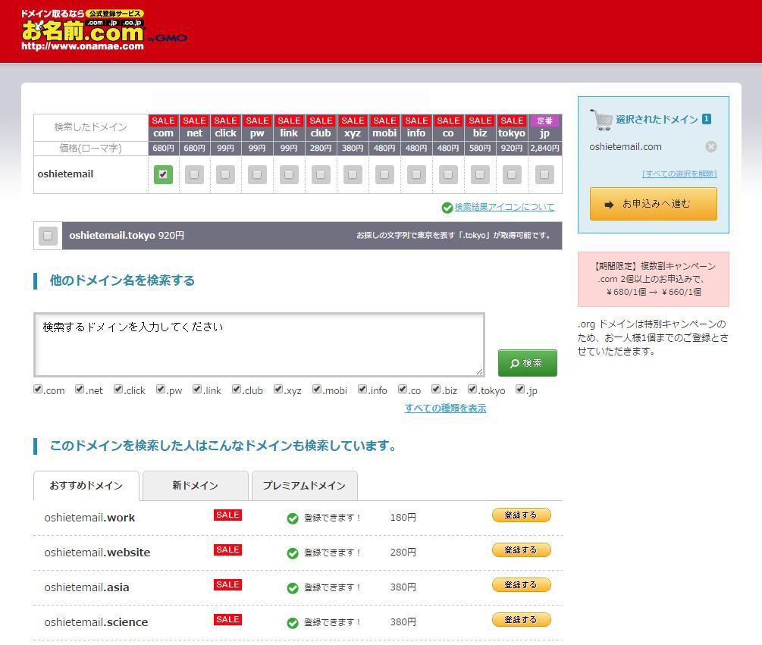Click the 2,840円 price under jp
Screen dimensions: 762x645
544,148
